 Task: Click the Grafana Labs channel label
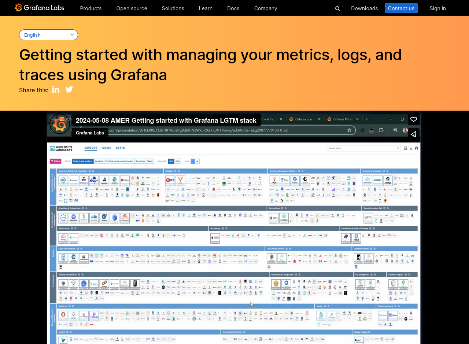click(x=90, y=133)
